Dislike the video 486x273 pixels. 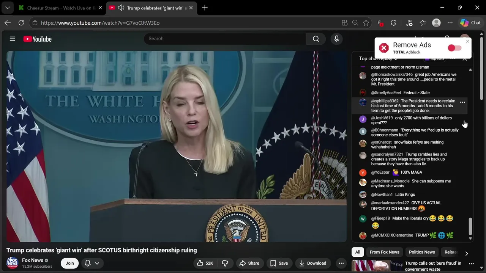225,263
